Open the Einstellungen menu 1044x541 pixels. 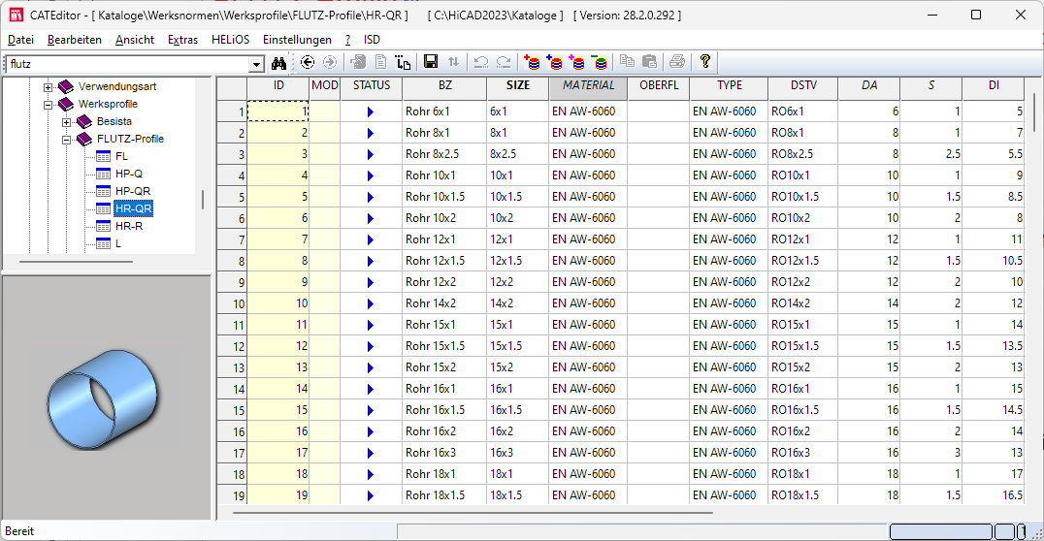click(297, 40)
